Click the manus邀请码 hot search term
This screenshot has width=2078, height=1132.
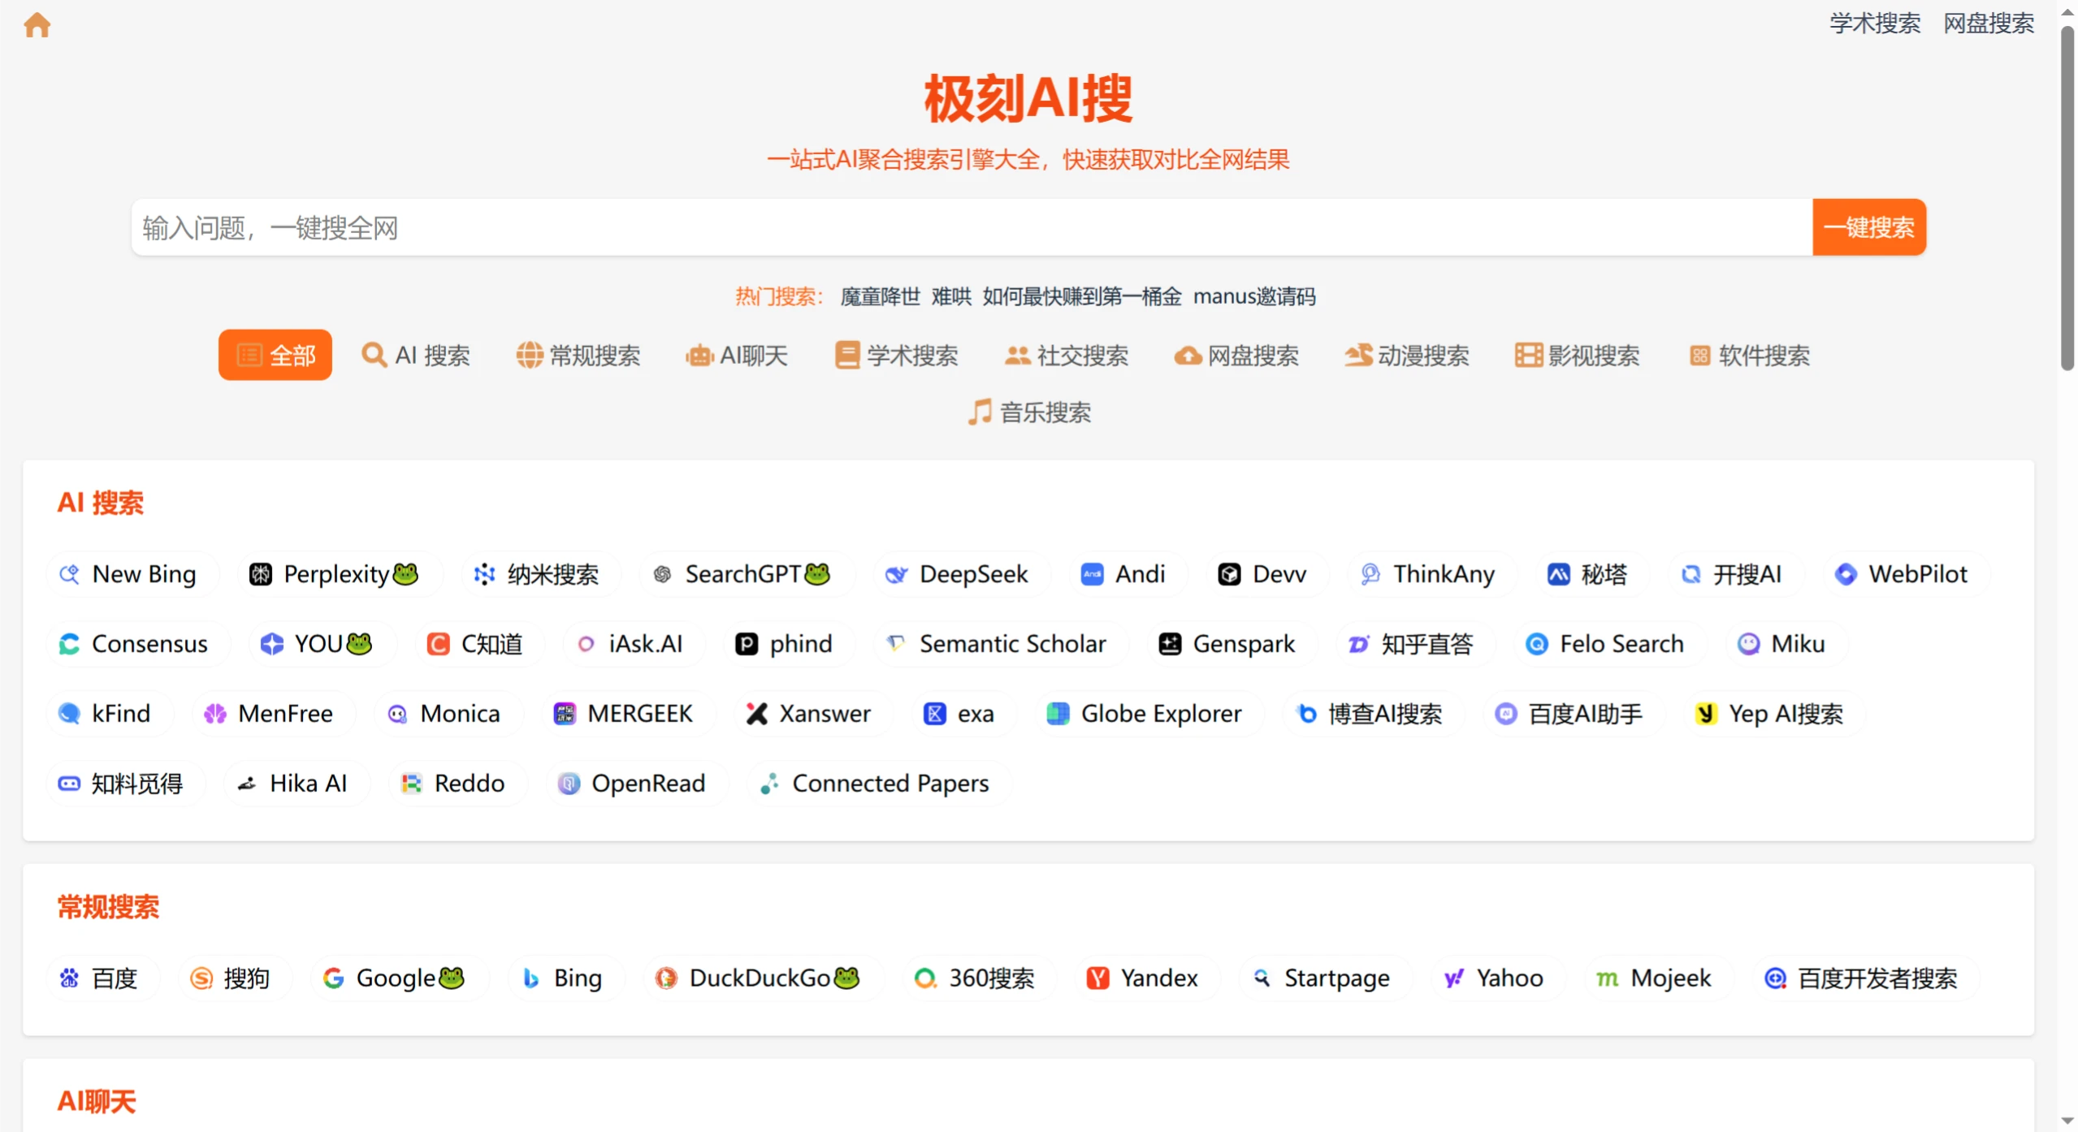[x=1256, y=296]
